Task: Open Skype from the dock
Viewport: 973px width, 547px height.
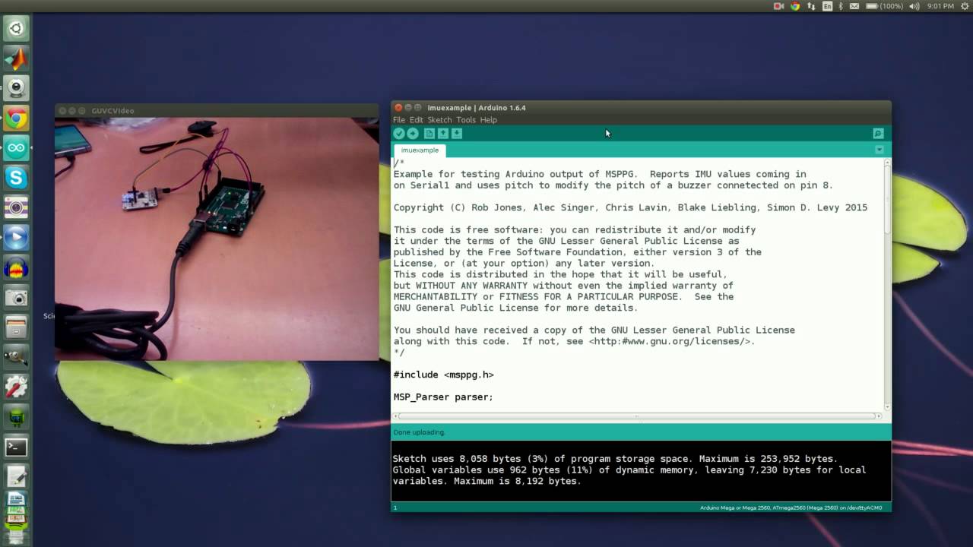Action: click(x=16, y=177)
